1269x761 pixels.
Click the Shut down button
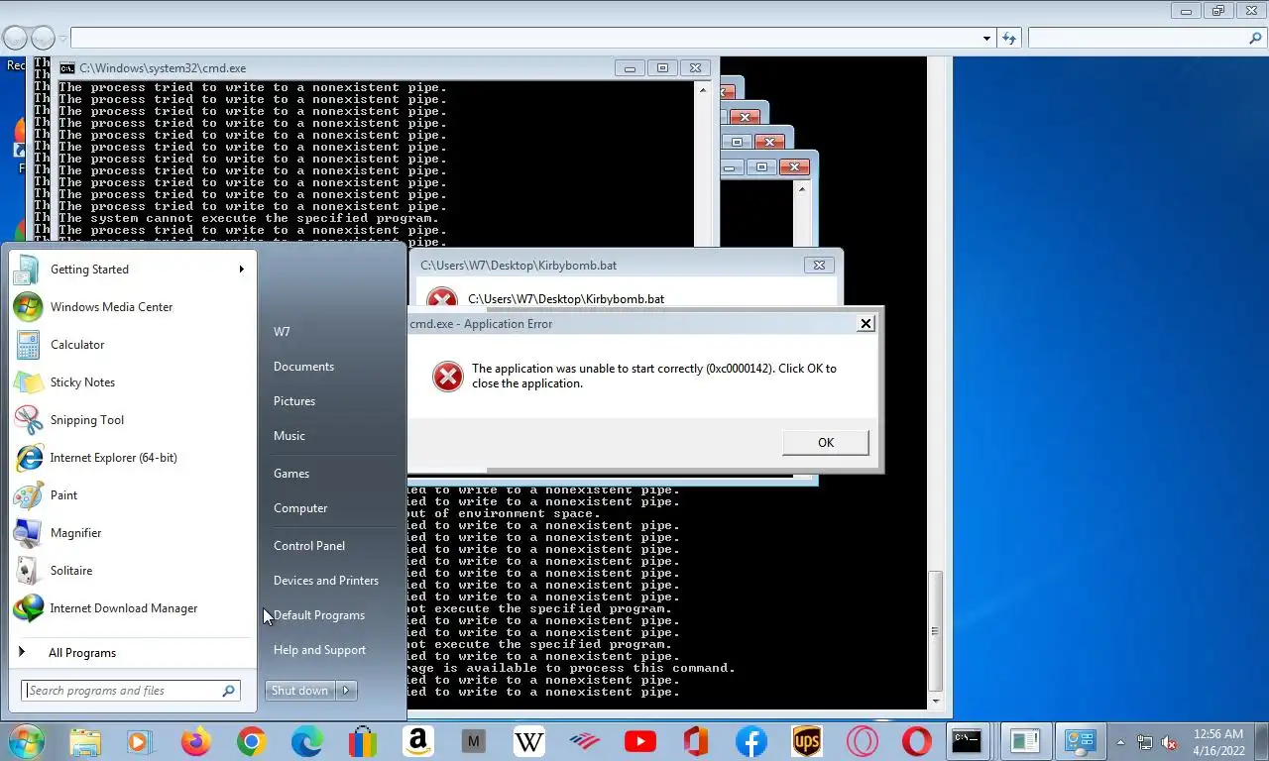coord(300,691)
